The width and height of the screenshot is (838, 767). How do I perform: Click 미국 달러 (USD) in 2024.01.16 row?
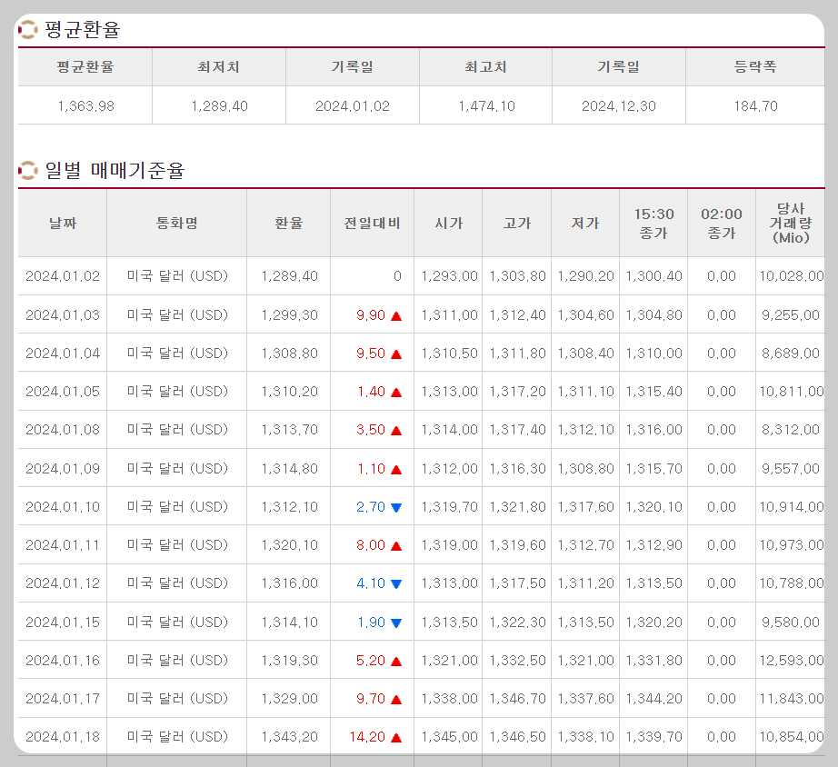click(177, 660)
